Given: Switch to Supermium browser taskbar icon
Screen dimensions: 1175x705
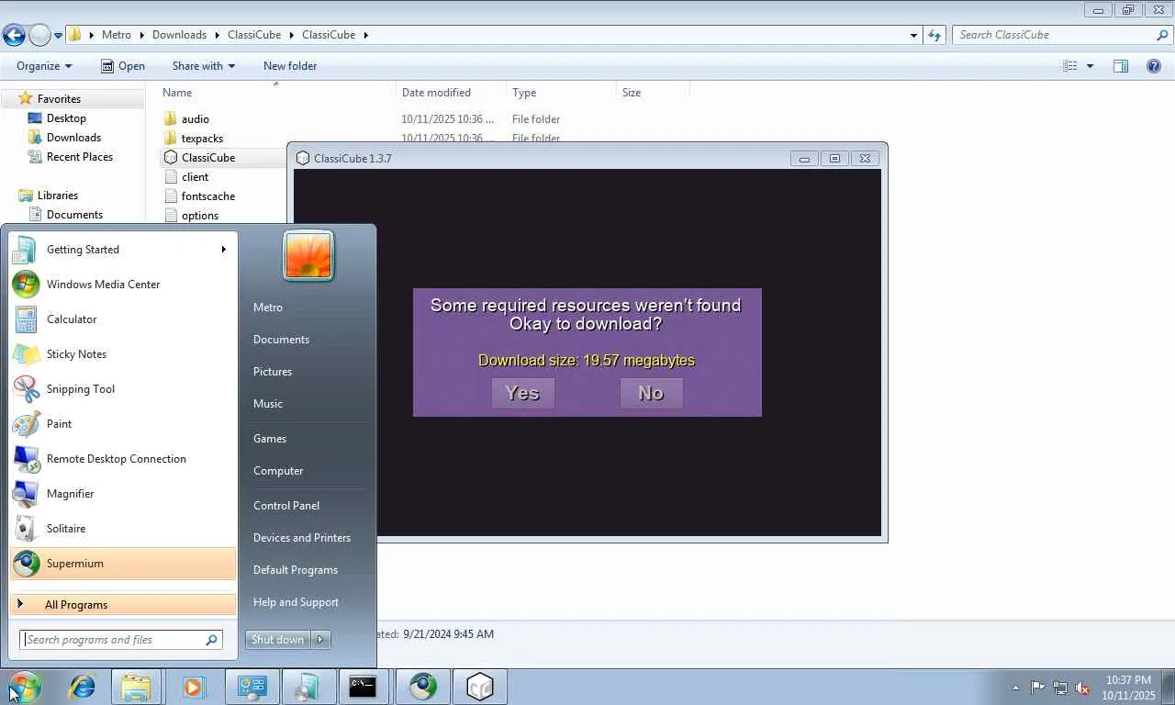Looking at the screenshot, I should tap(423, 687).
